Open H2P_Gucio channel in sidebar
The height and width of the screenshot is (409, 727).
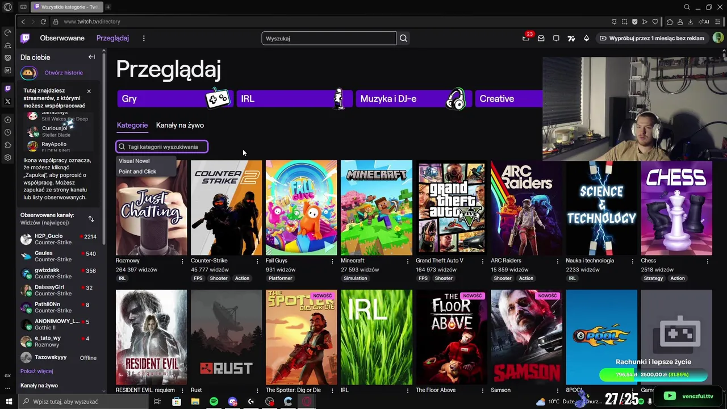click(59, 239)
